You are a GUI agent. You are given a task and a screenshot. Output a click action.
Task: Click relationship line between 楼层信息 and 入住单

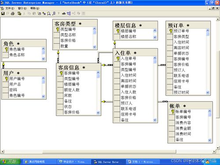(x=115, y=44)
